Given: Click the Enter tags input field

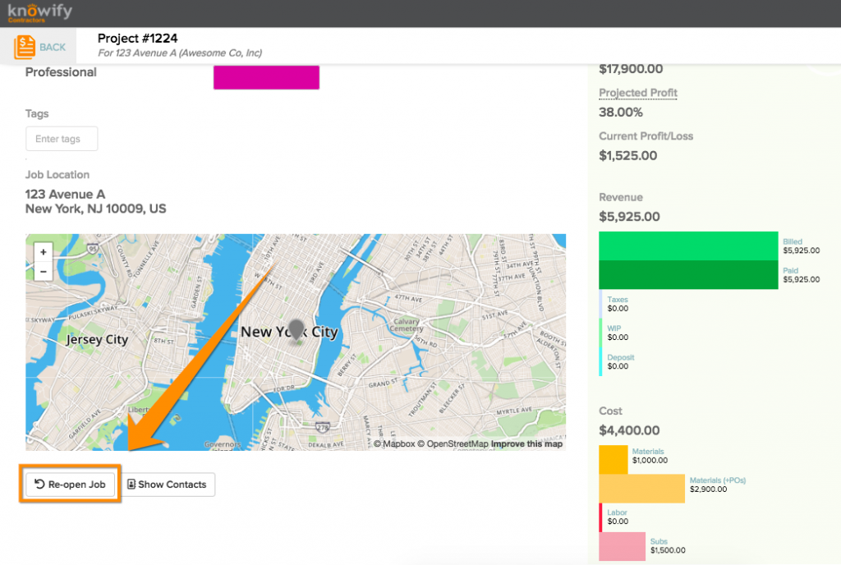Looking at the screenshot, I should click(62, 139).
